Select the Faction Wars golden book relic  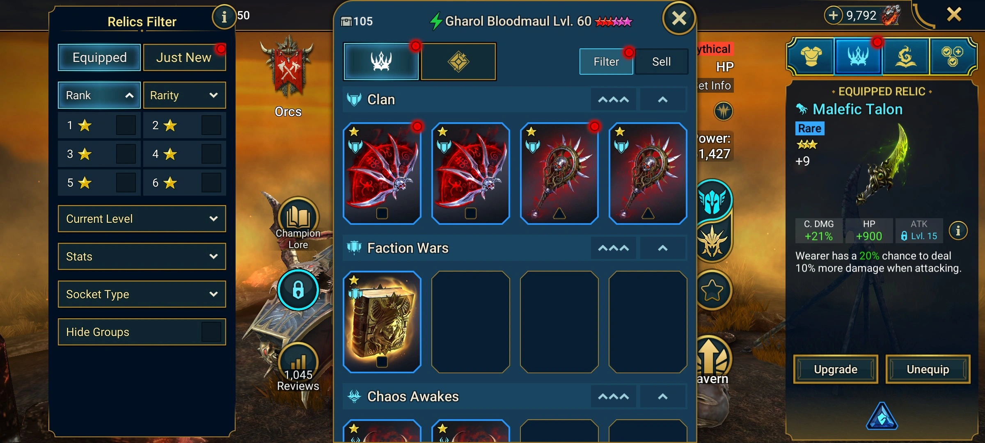[x=382, y=322]
